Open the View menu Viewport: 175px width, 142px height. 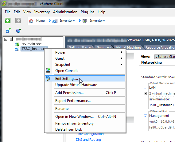(27, 12)
